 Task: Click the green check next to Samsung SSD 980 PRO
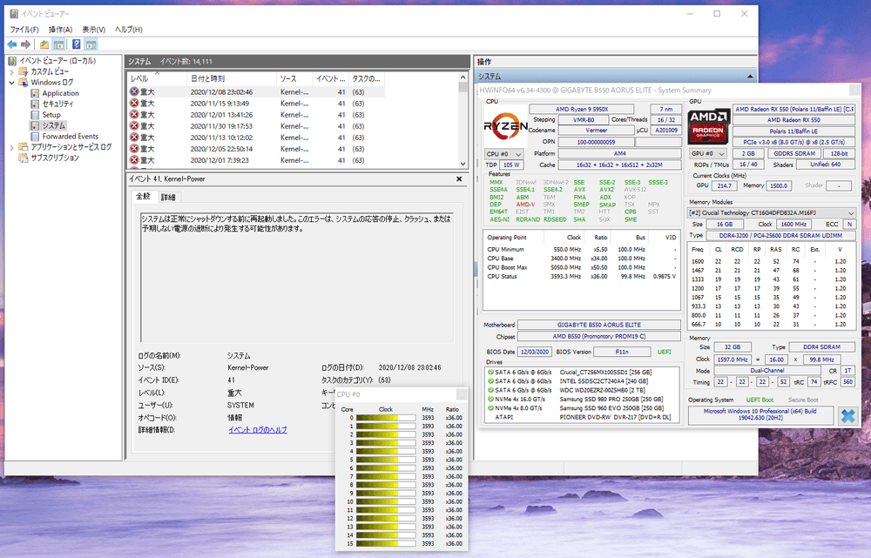[x=490, y=399]
